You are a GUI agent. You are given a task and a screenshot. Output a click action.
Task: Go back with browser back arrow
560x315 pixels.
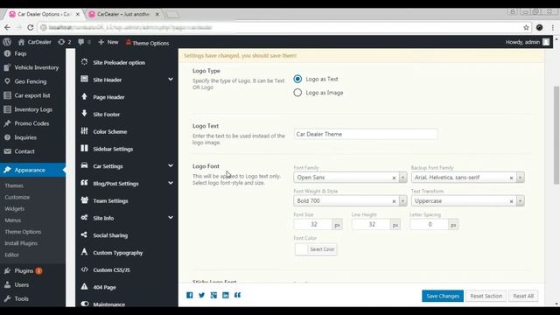[x=7, y=27]
